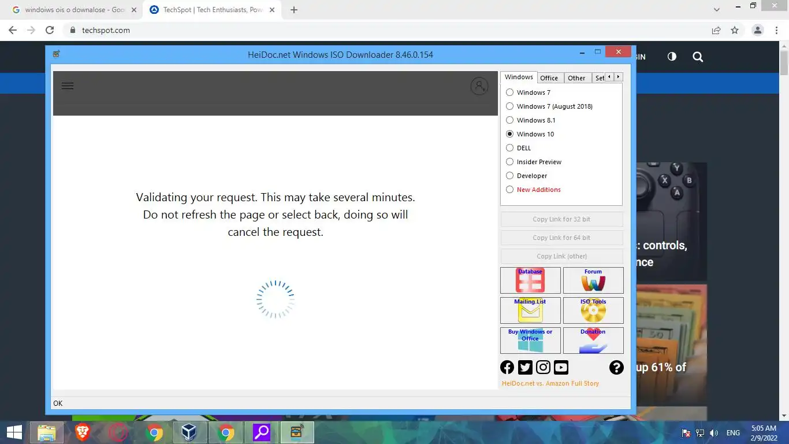
Task: Open the Forum tile
Action: click(593, 280)
